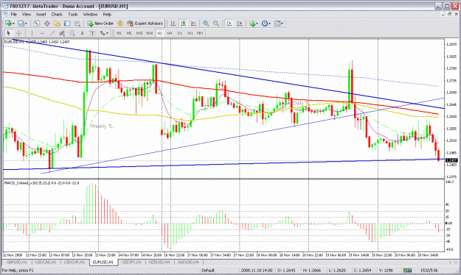Image resolution: width=461 pixels, height=275 pixels.
Task: Zoom in on the chart
Action: coord(206,24)
